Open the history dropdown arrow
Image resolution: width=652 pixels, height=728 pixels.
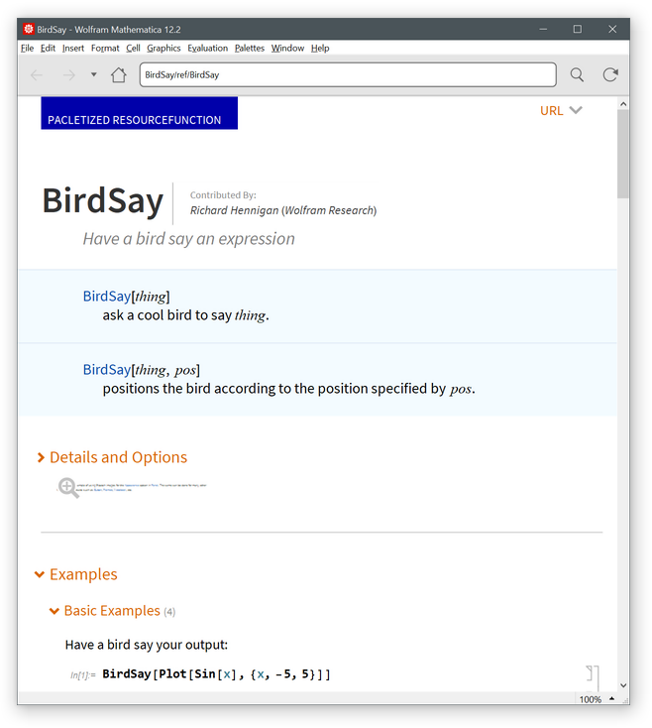(x=93, y=74)
